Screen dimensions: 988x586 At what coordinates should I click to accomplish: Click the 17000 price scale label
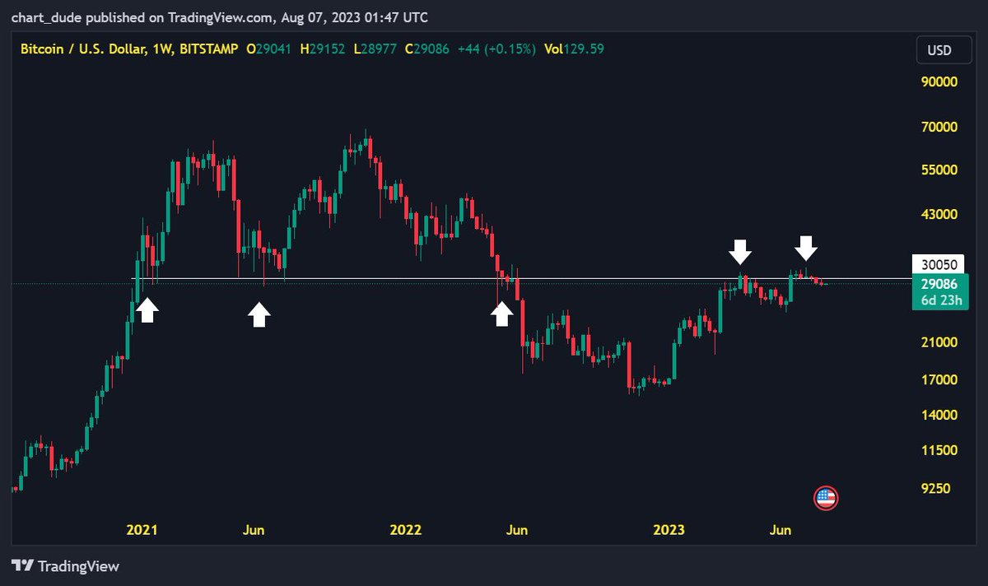[939, 380]
